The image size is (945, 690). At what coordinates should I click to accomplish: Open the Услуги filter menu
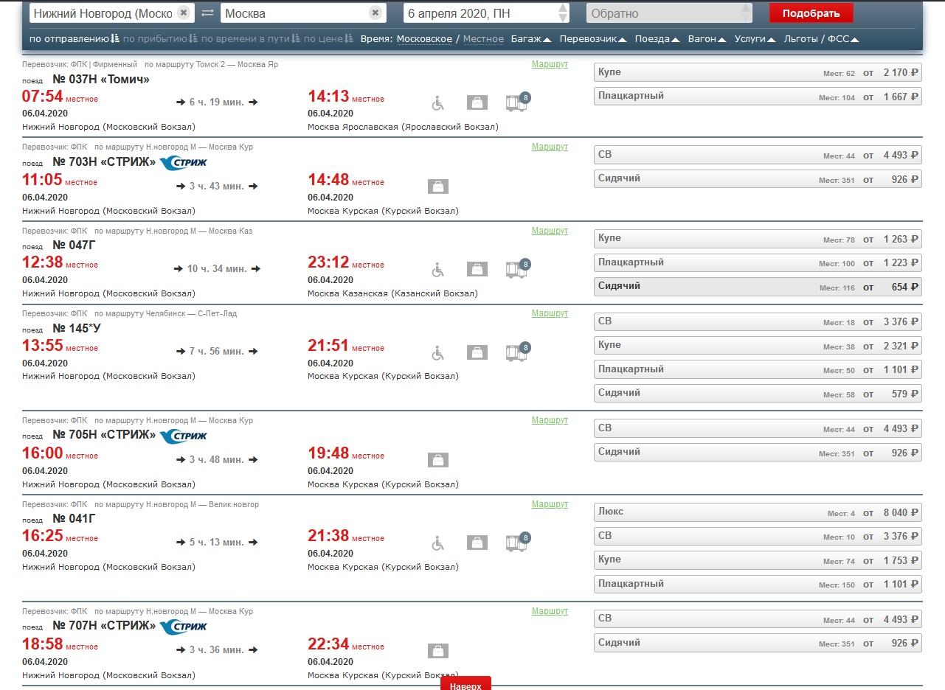755,39
